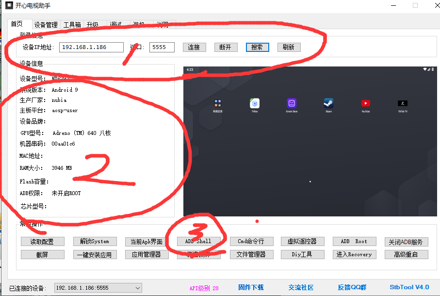The image size is (440, 296).
Task: Click the 开心电视助手 title bar app icon
Action: pyautogui.click(x=9, y=5)
